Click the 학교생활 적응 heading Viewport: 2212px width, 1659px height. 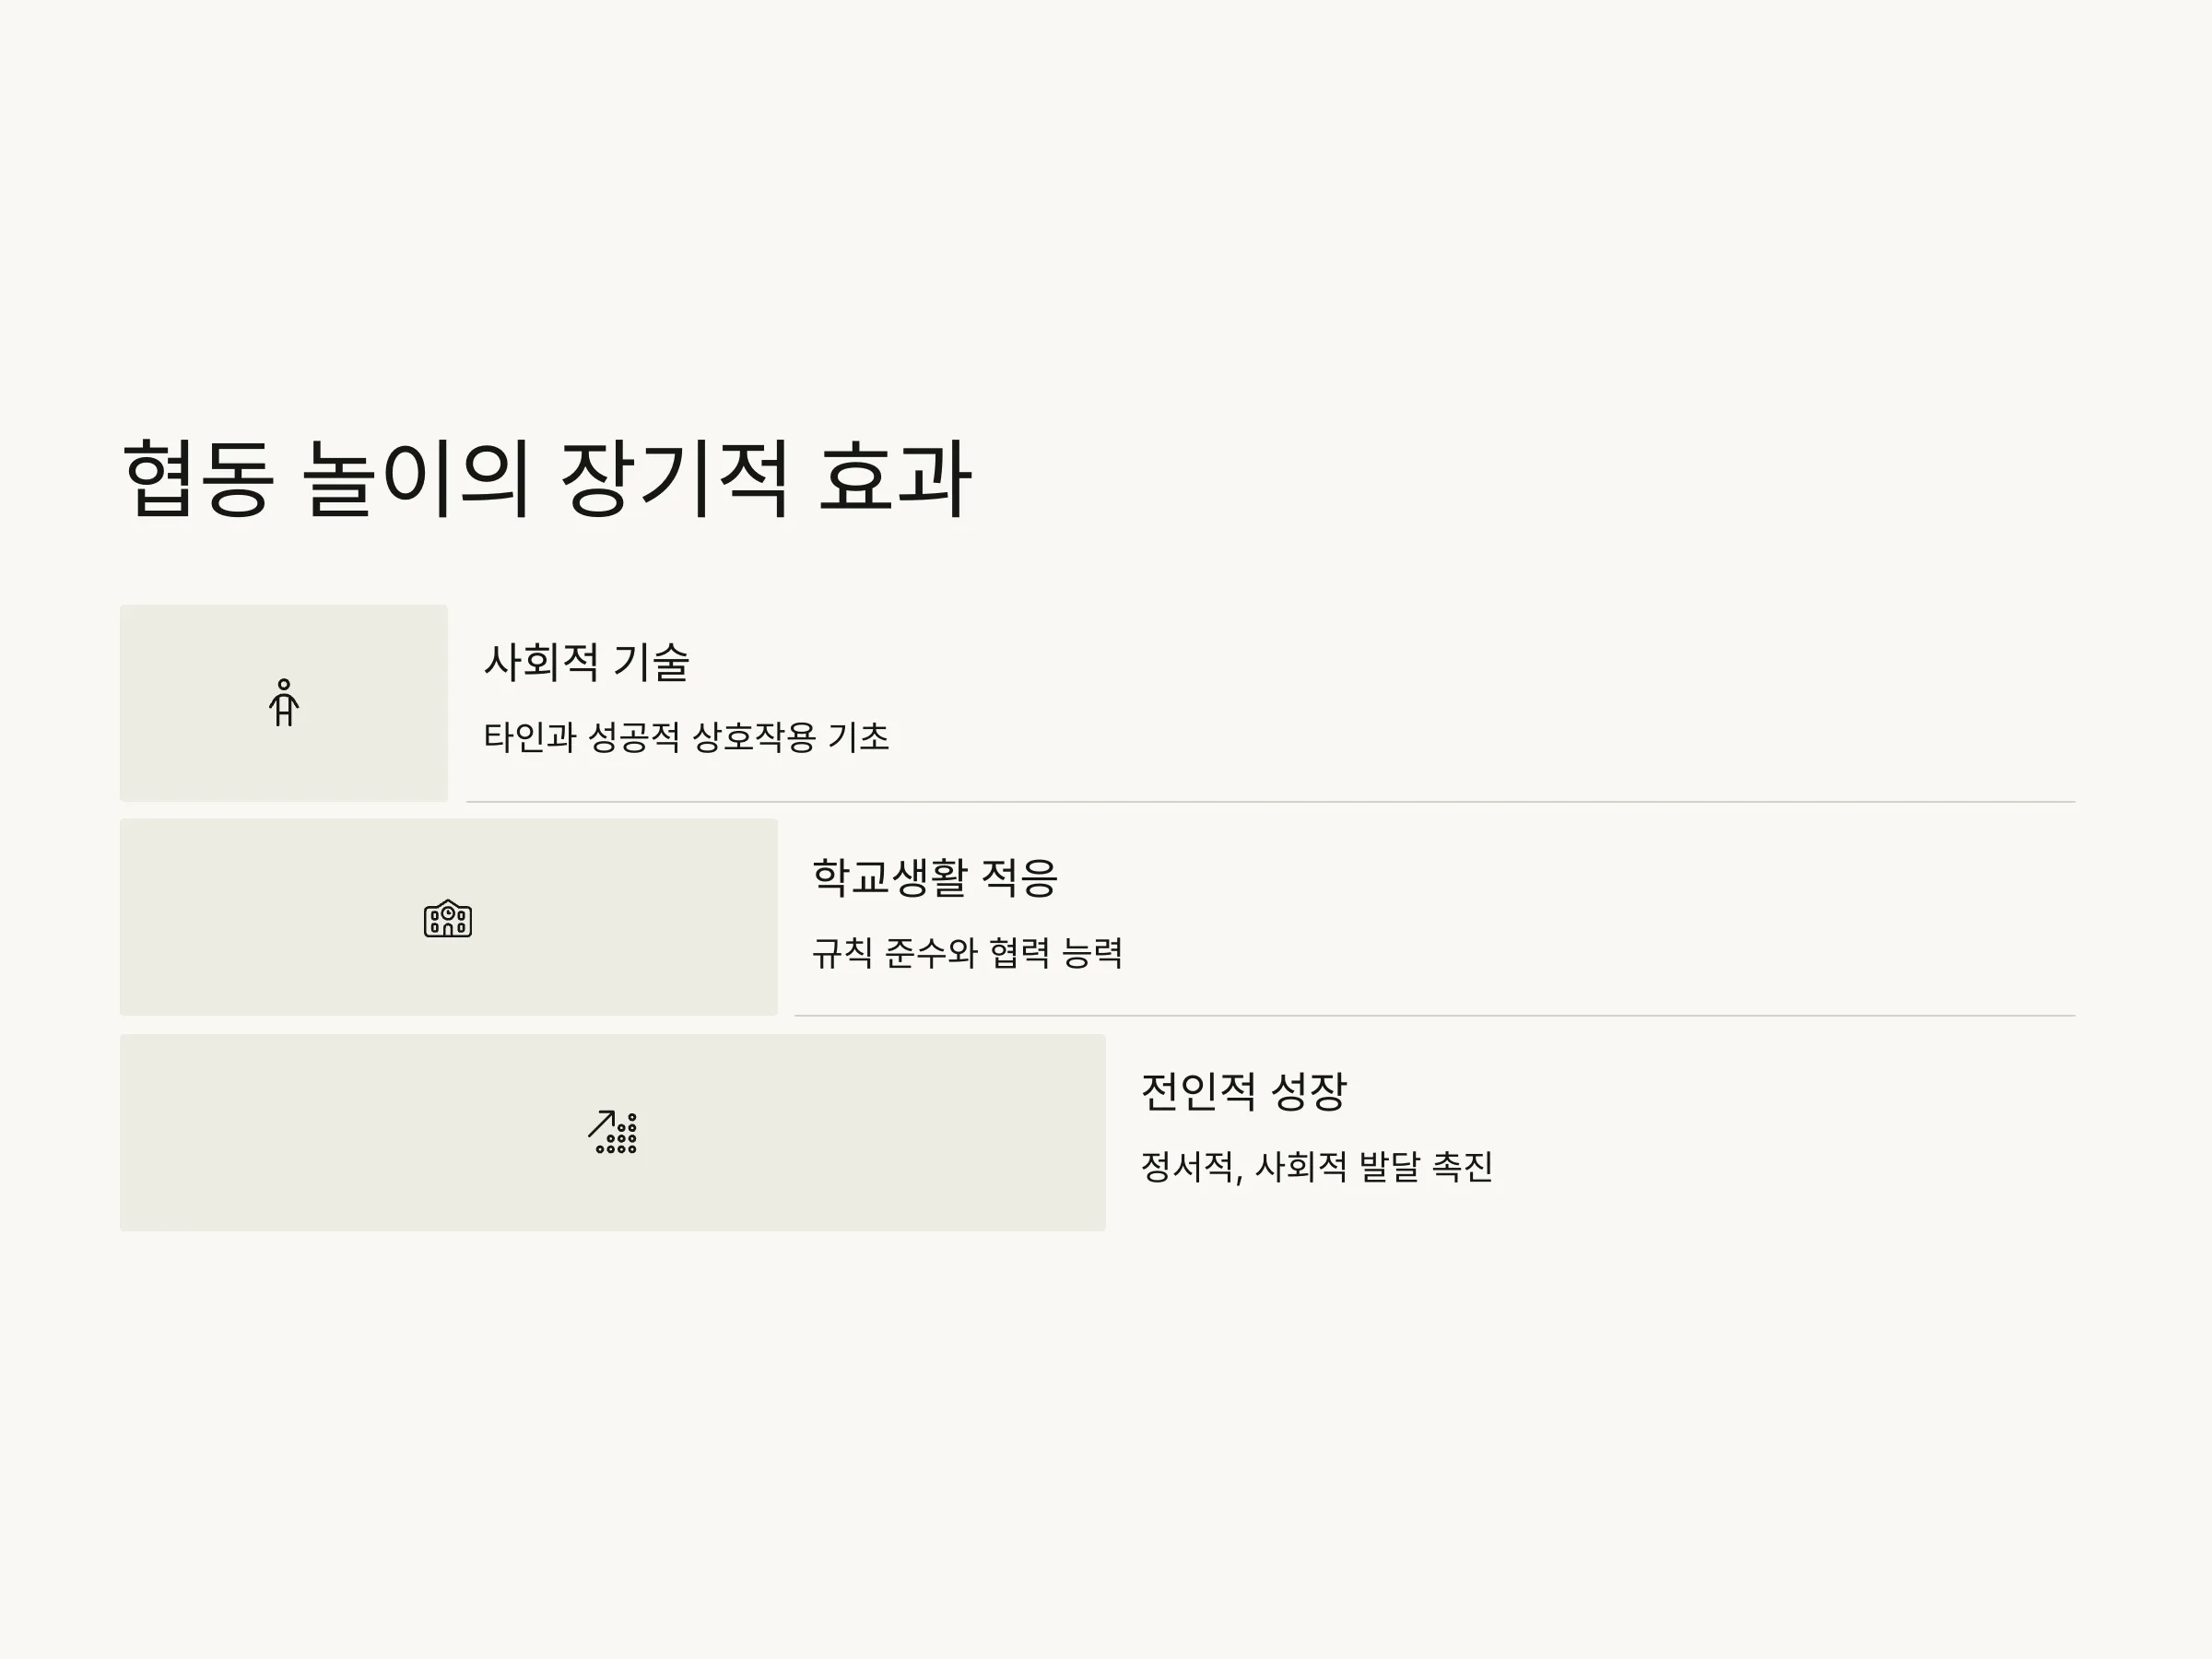(x=934, y=877)
